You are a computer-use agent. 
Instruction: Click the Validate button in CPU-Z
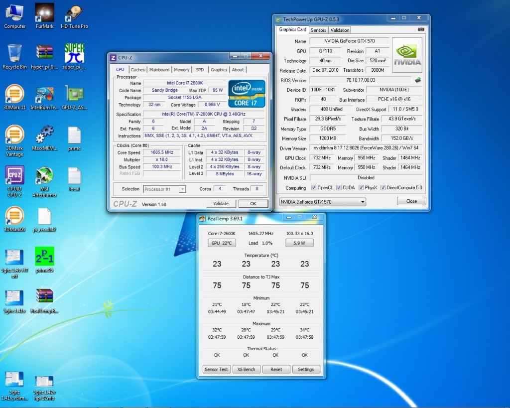(221, 204)
